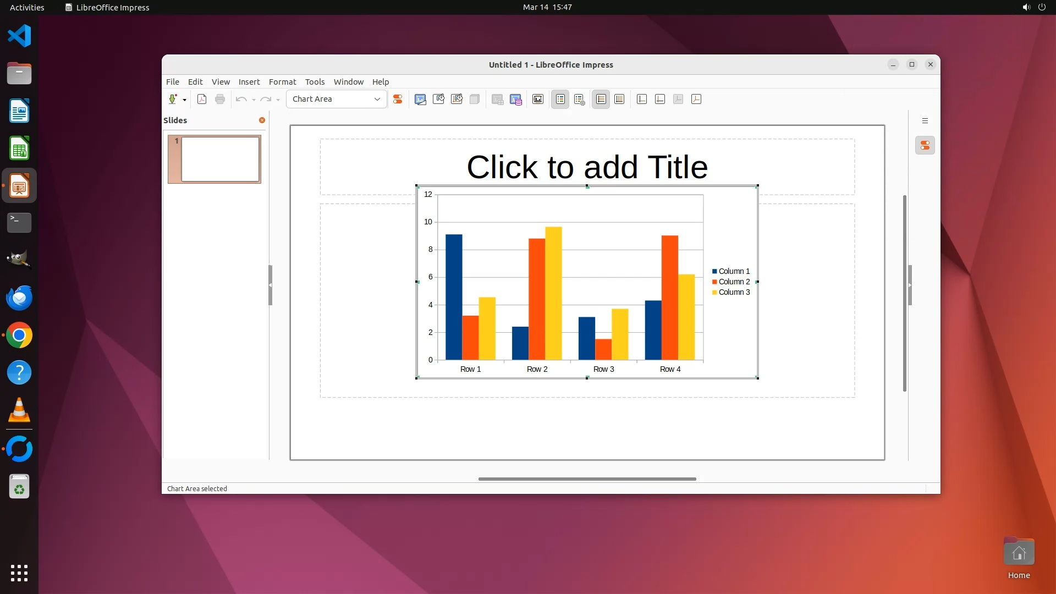Viewport: 1056px width, 594px height.
Task: Click the Format Chart Area icon
Action: click(x=438, y=99)
